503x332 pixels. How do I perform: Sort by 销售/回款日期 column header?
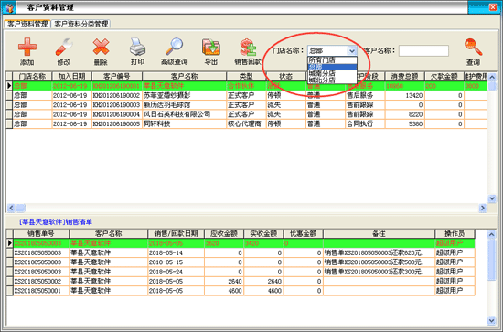[176, 234]
